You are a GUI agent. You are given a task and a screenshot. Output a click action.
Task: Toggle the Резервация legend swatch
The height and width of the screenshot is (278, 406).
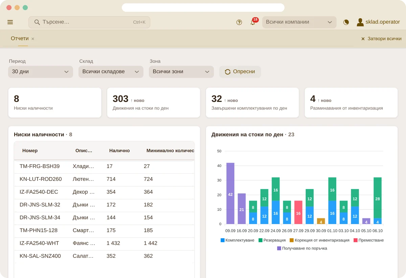point(261,240)
